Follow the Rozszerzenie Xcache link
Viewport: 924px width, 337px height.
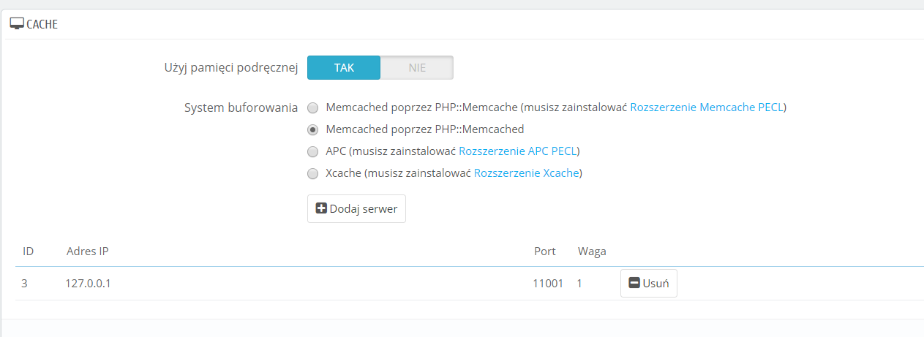pos(526,173)
